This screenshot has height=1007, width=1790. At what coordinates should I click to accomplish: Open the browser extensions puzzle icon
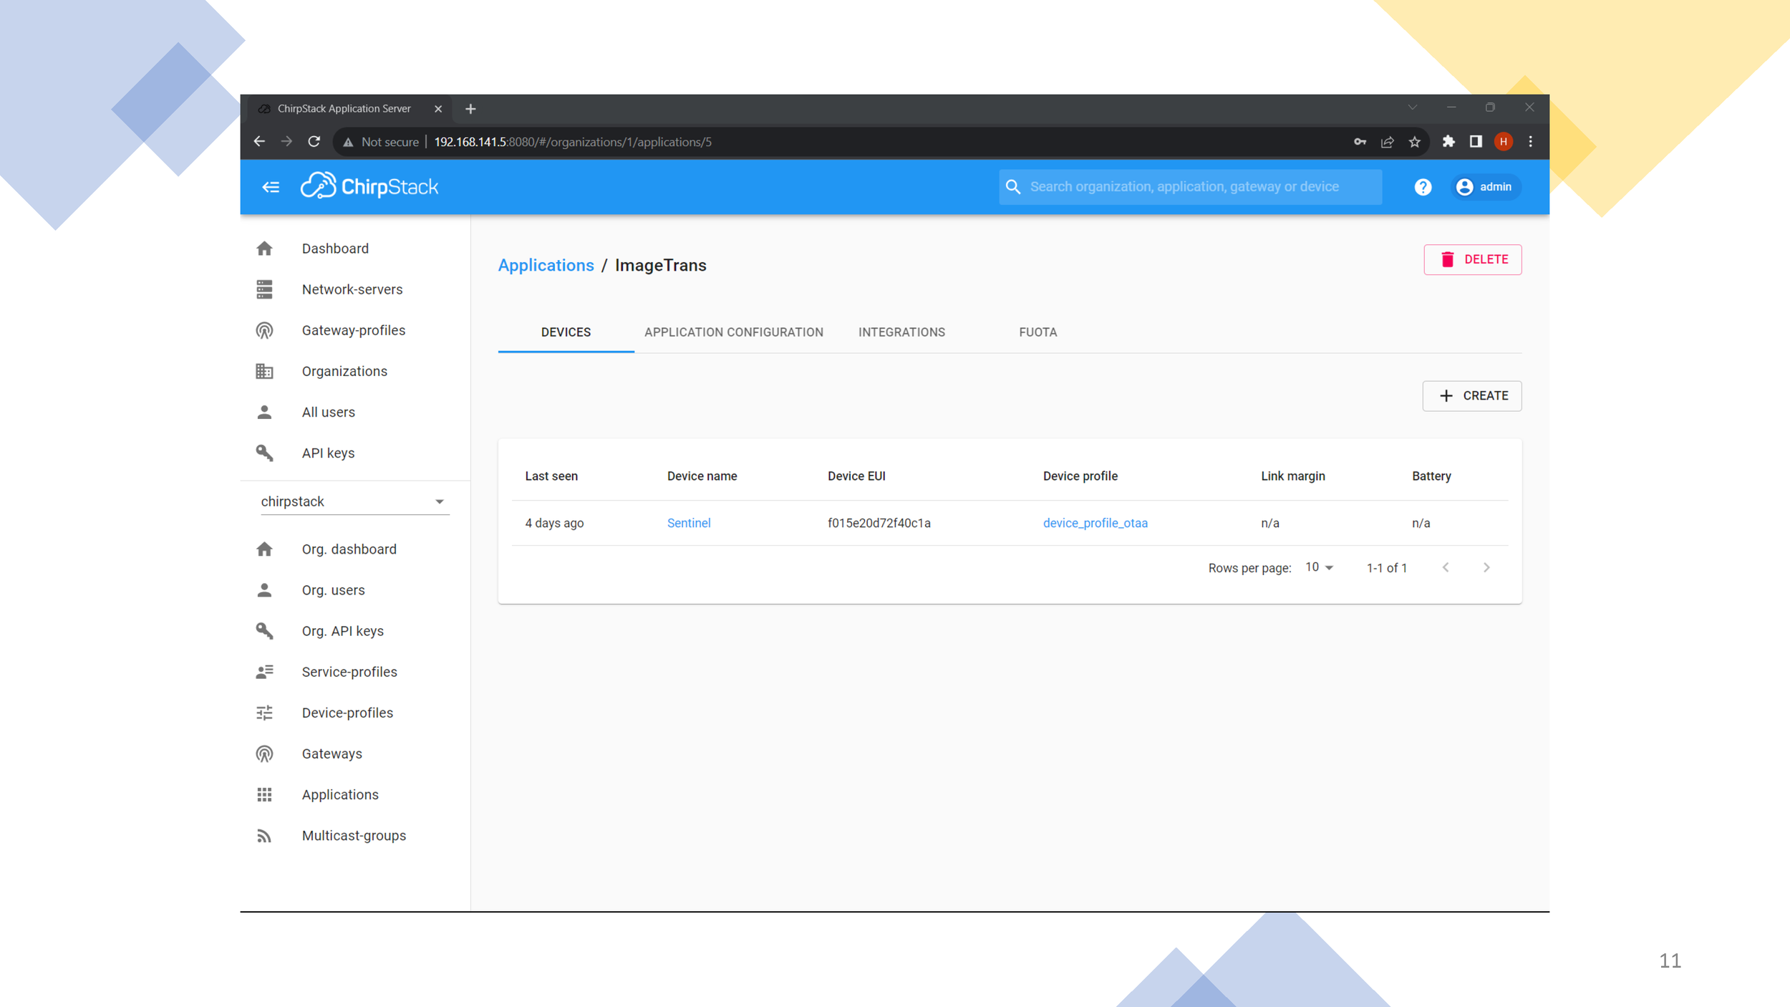[1448, 142]
